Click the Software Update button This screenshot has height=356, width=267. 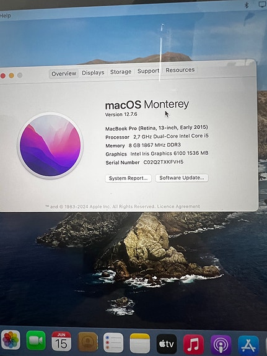(x=182, y=178)
